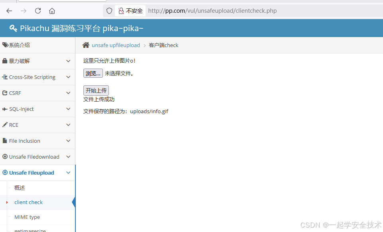Click the SQL-Inject plane icon
This screenshot has height=232, width=383.
5,109
